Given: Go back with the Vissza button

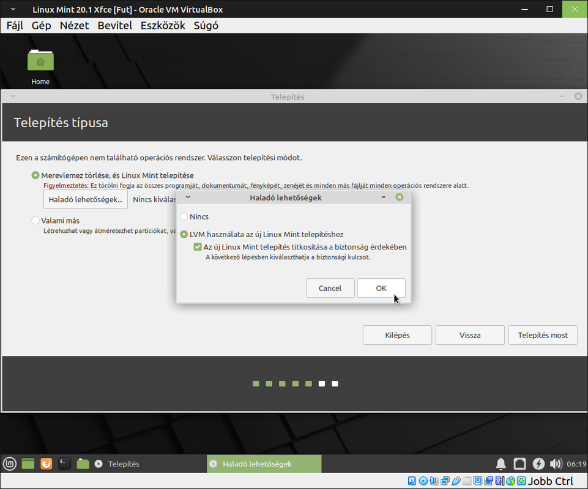Looking at the screenshot, I should (x=470, y=335).
